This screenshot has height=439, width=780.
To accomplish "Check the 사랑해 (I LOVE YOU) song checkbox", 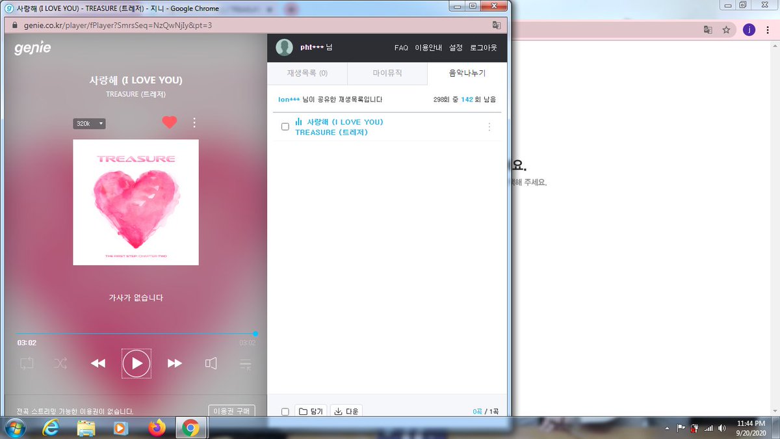I will [x=285, y=127].
